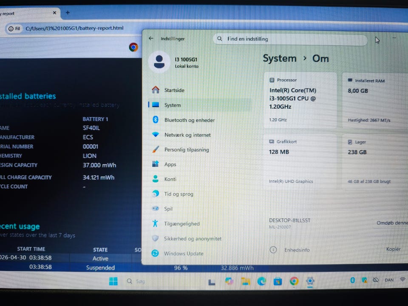The height and width of the screenshot is (306, 408).
Task: Click the 'Suspended' state cell
Action: coord(100,267)
